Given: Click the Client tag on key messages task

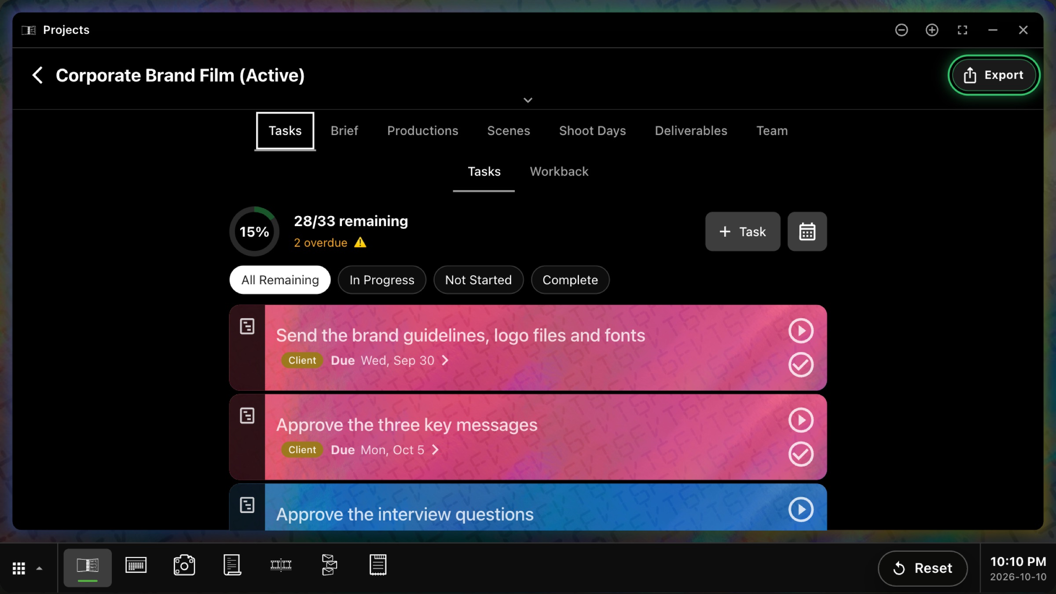Looking at the screenshot, I should [x=302, y=450].
